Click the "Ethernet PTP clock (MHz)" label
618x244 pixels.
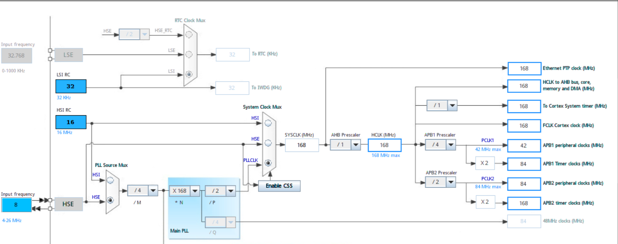click(569, 68)
